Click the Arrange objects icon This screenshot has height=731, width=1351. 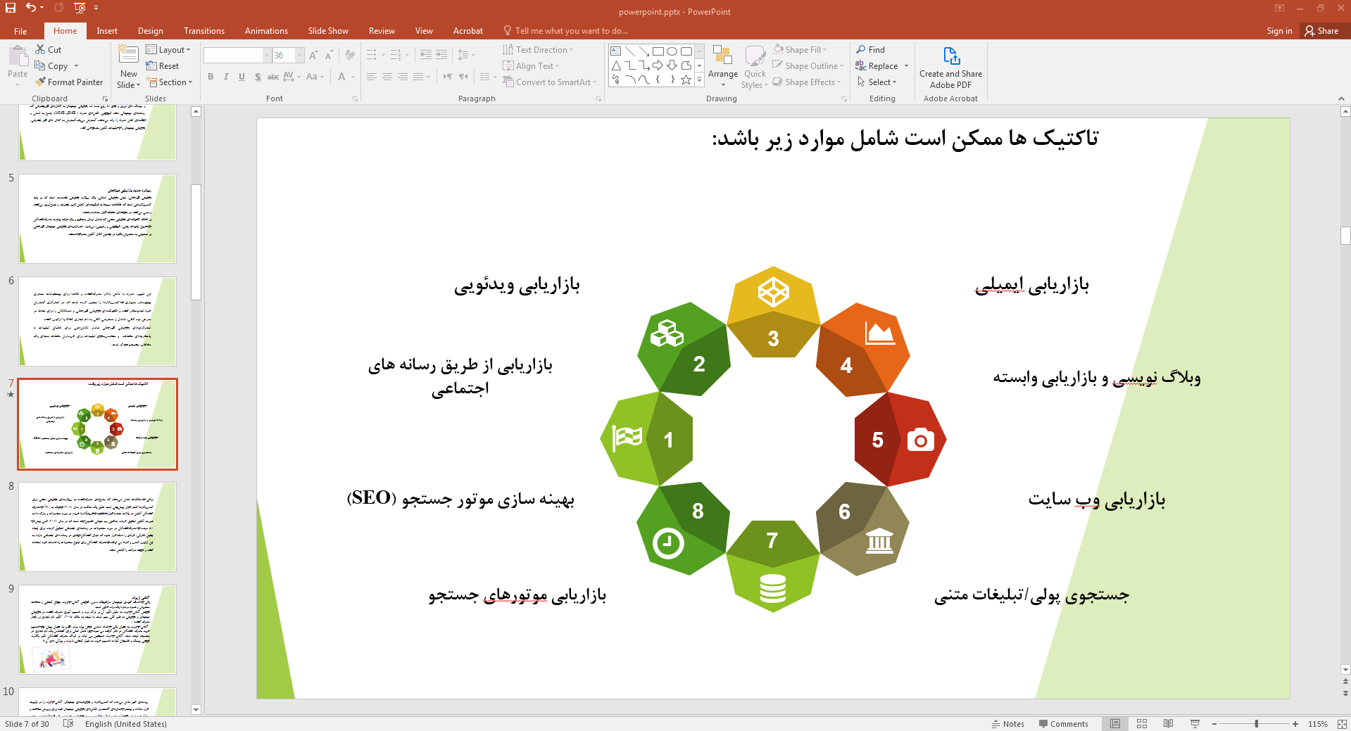click(x=722, y=55)
